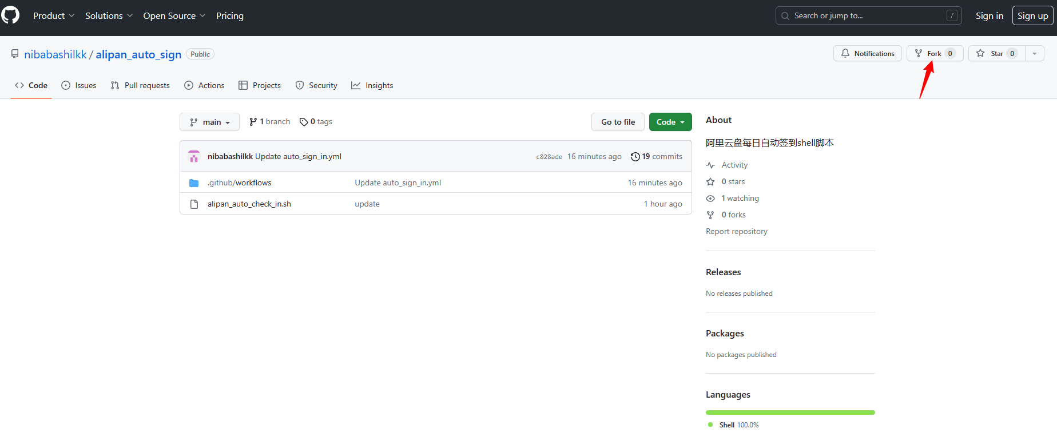Screen dimensions: 1057x448
Task: Open workflows row commit Update auto_sign_in.yml
Action: point(398,183)
